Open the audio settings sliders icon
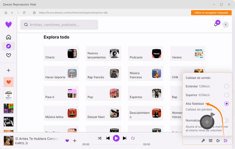 click(226, 141)
